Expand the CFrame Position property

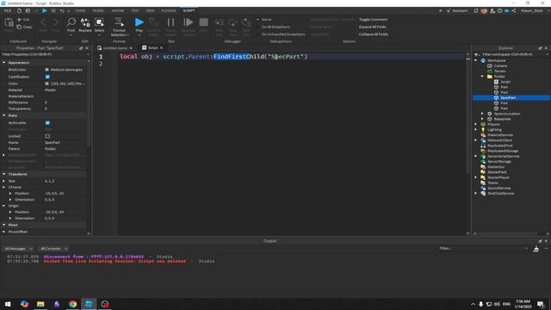10,193
